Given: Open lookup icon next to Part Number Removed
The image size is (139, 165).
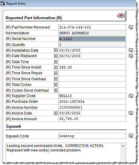Looking at the screenshot, I should 131,27.
